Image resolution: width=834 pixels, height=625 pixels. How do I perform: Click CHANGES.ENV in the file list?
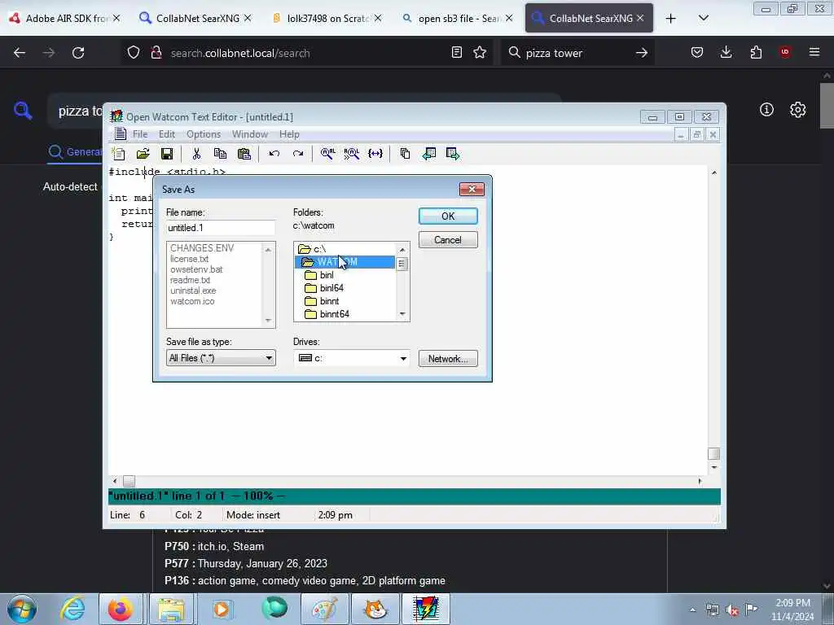tap(202, 248)
